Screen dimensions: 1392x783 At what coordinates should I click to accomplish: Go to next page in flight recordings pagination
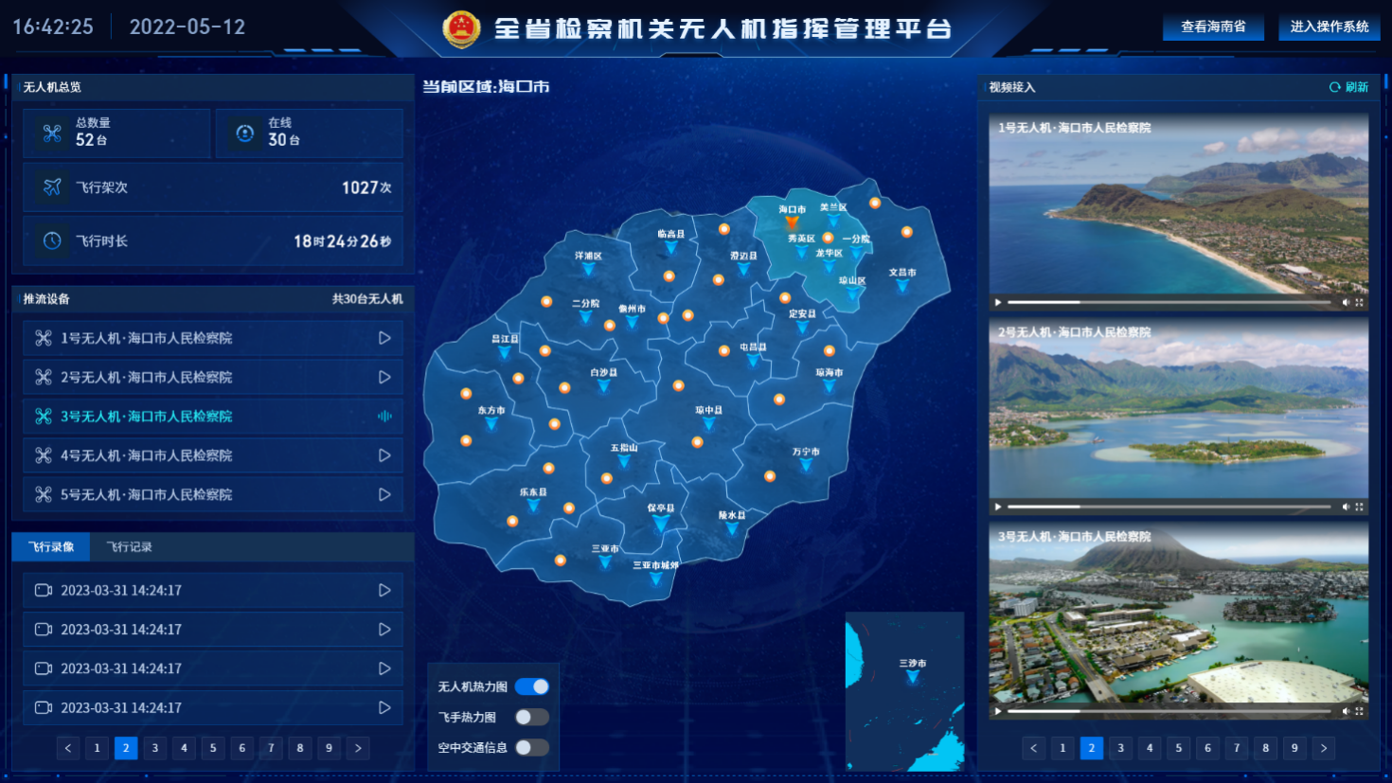coord(358,748)
